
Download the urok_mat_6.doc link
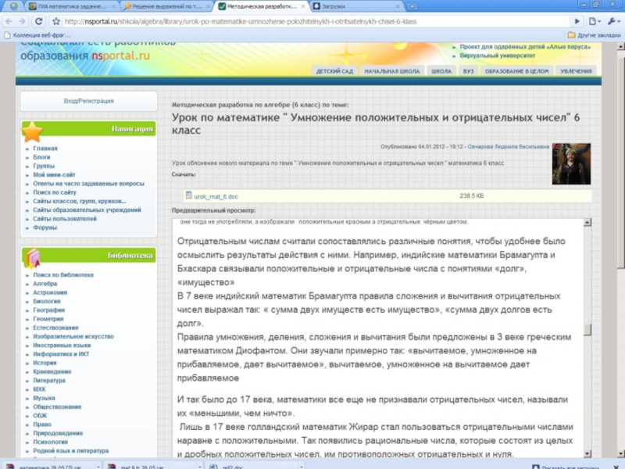(216, 196)
